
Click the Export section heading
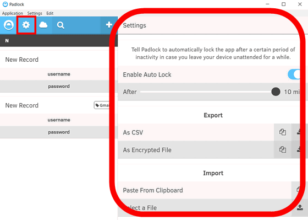[213, 115]
